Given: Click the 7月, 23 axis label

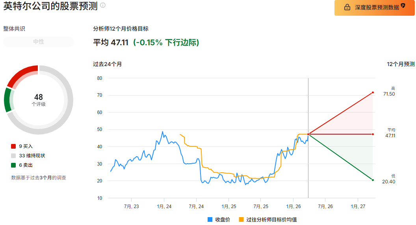Looking at the screenshot, I should pyautogui.click(x=131, y=207).
